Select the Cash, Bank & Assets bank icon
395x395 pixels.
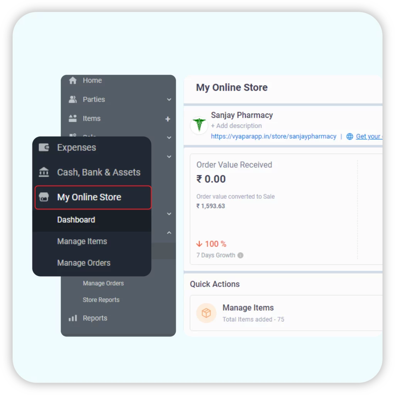click(44, 172)
